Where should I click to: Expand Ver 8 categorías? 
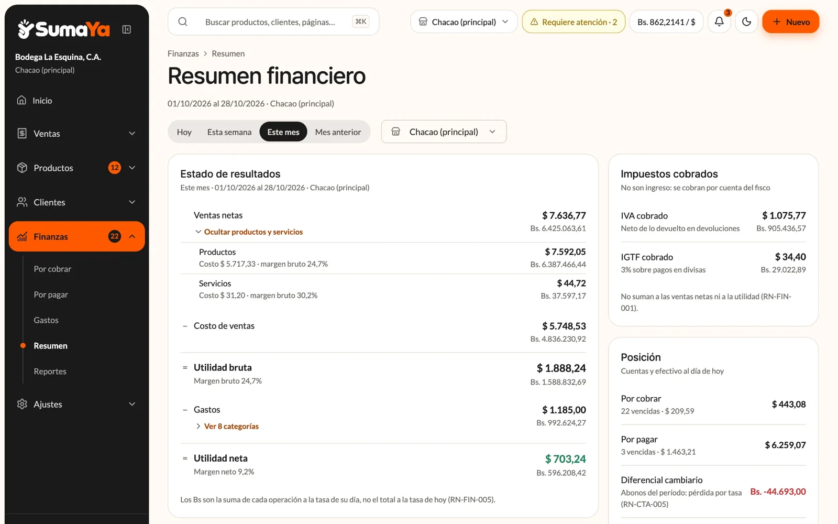[x=227, y=426]
